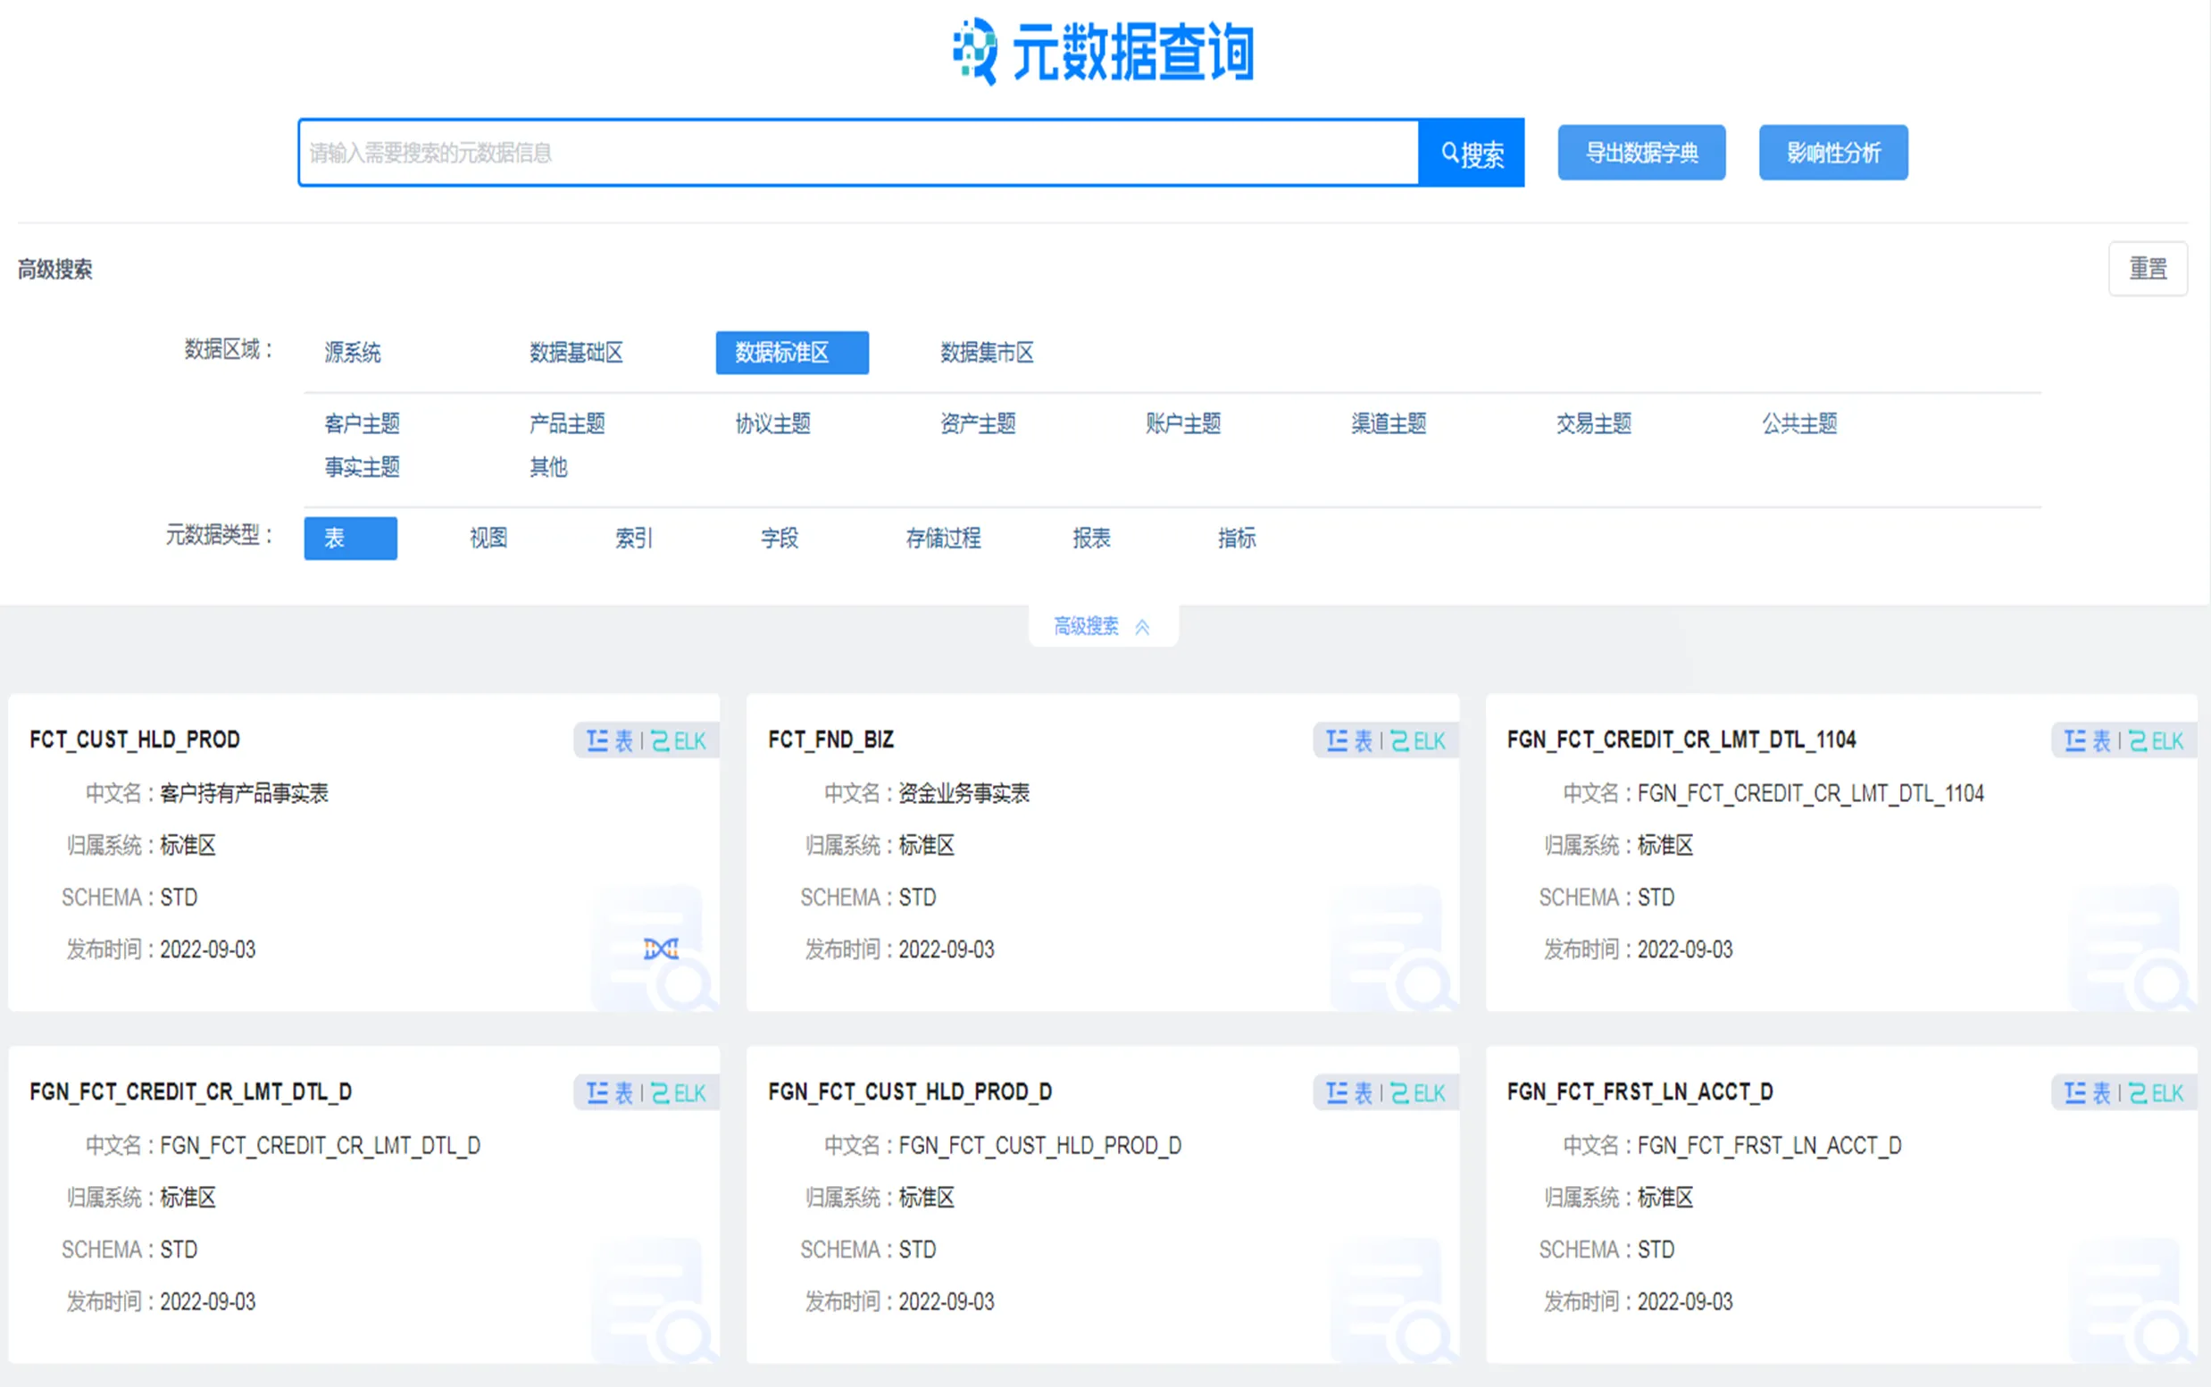Screen dimensions: 2211x1387
Task: Select the 数据标准区 data area filter
Action: [791, 352]
